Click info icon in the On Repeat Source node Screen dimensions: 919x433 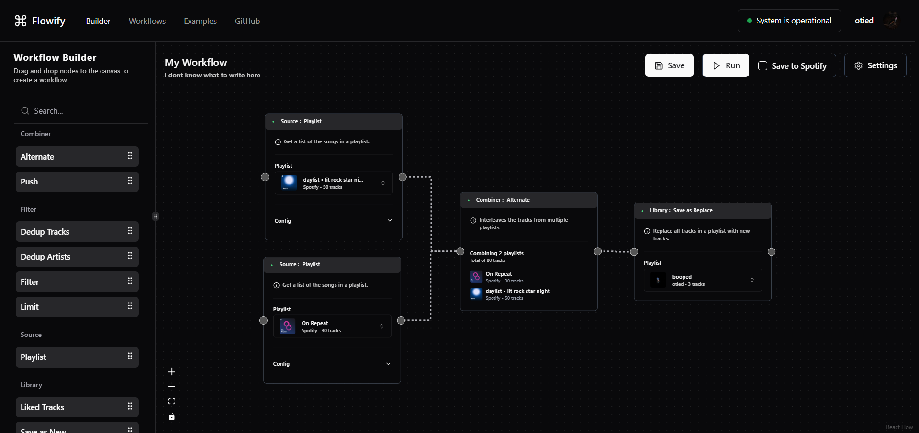277,285
